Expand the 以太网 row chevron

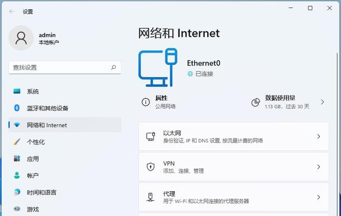(319, 137)
